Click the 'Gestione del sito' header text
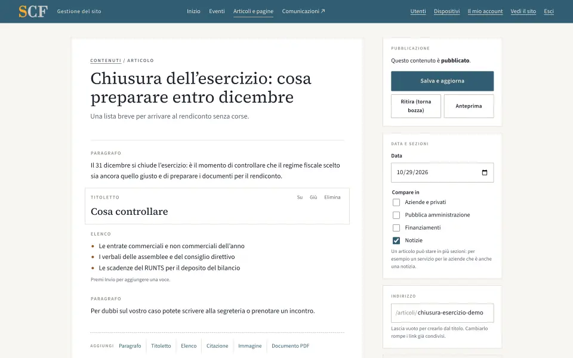Image resolution: width=573 pixels, height=358 pixels. coord(79,11)
